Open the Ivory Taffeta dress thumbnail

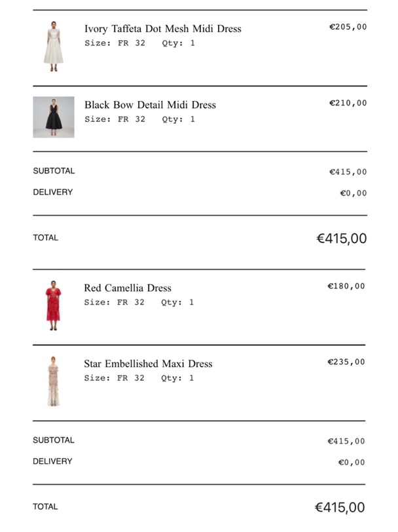54,47
